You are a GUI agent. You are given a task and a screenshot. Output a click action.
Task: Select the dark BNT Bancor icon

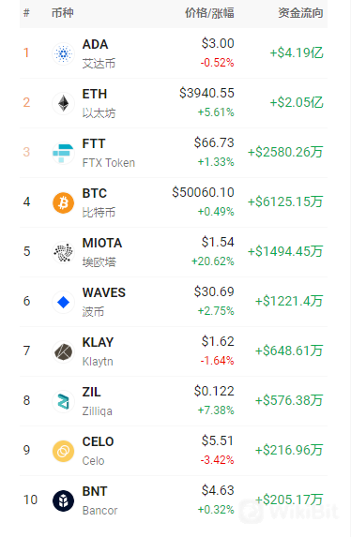pyautogui.click(x=63, y=500)
